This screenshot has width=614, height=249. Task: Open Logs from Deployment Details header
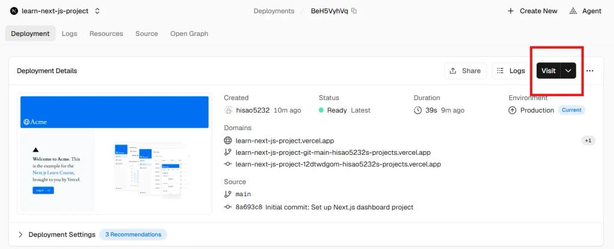point(511,71)
